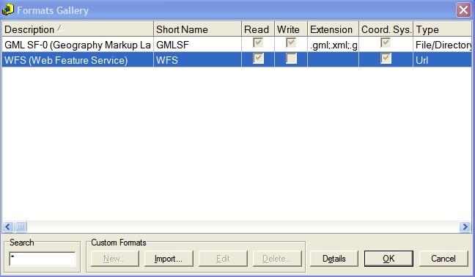The image size is (475, 277).
Task: Click the Url type cell
Action: [x=442, y=60]
